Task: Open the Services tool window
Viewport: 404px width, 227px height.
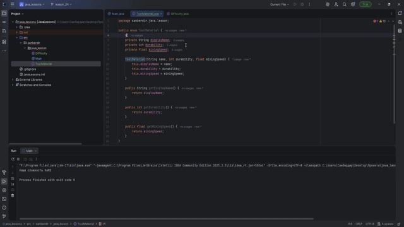Action: tap(4, 190)
